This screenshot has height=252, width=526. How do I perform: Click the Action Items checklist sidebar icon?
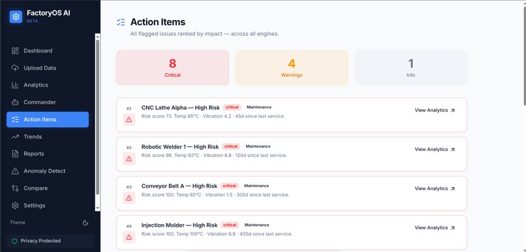15,119
